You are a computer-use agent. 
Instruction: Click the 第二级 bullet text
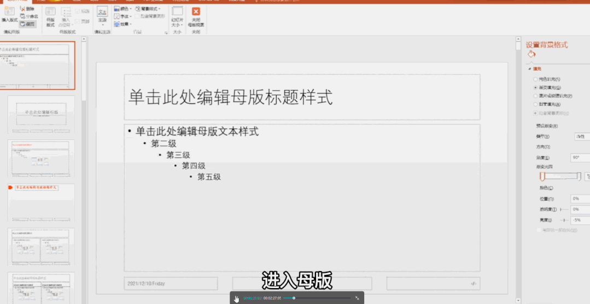coord(163,143)
